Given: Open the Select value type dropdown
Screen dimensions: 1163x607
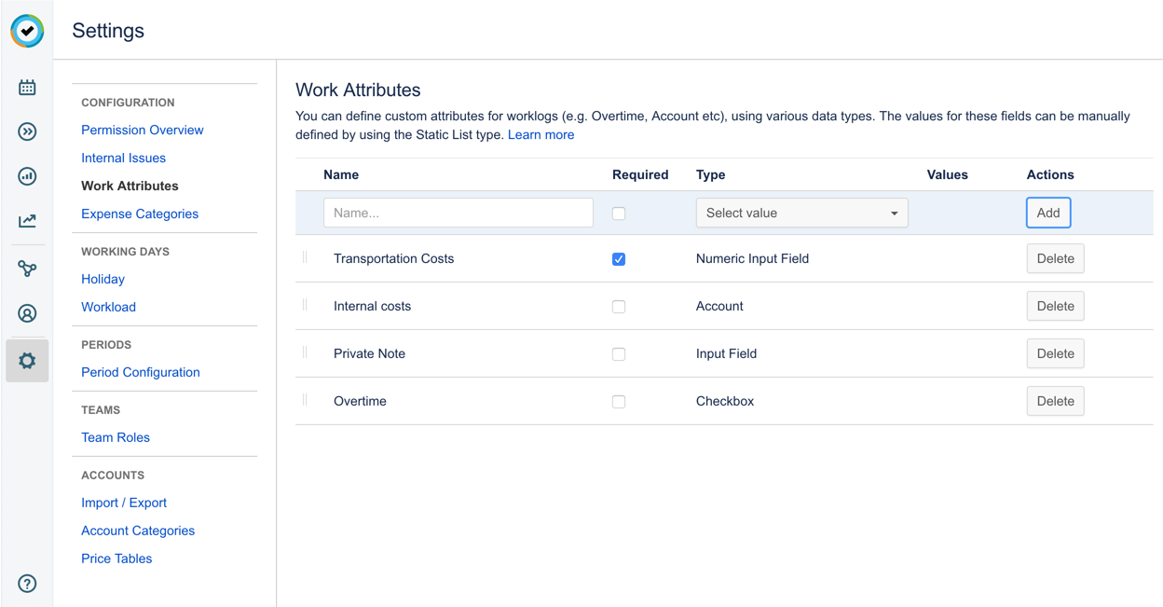Looking at the screenshot, I should tap(801, 214).
